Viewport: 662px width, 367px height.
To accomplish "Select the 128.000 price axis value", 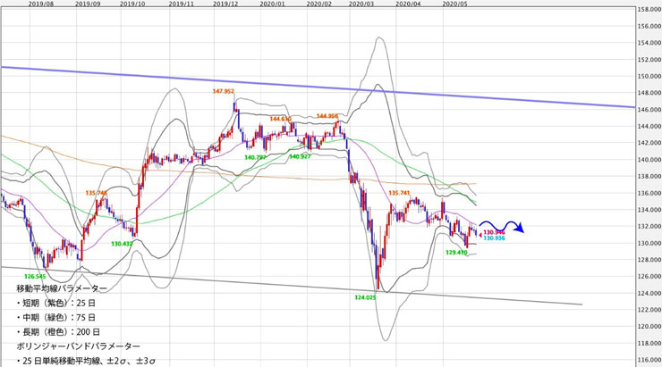I will [649, 260].
